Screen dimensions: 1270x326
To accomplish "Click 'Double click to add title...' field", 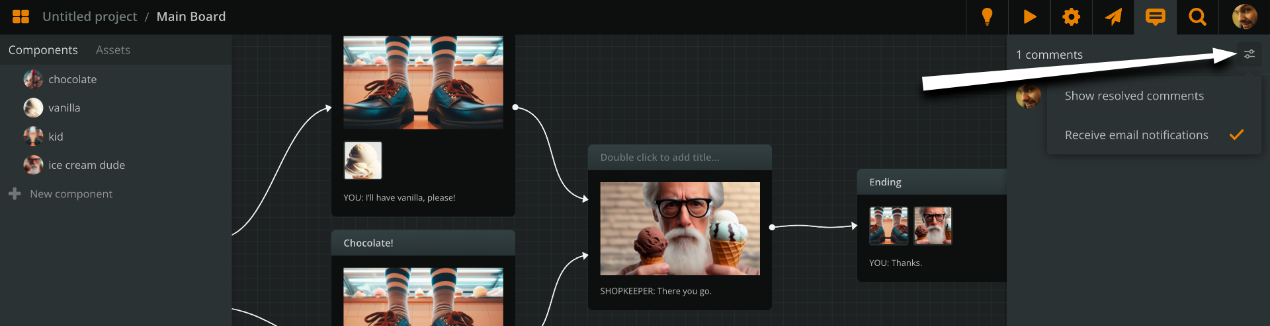I will [x=680, y=158].
